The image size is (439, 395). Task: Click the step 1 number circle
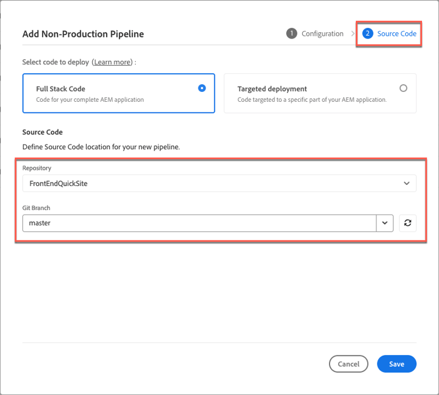point(291,33)
